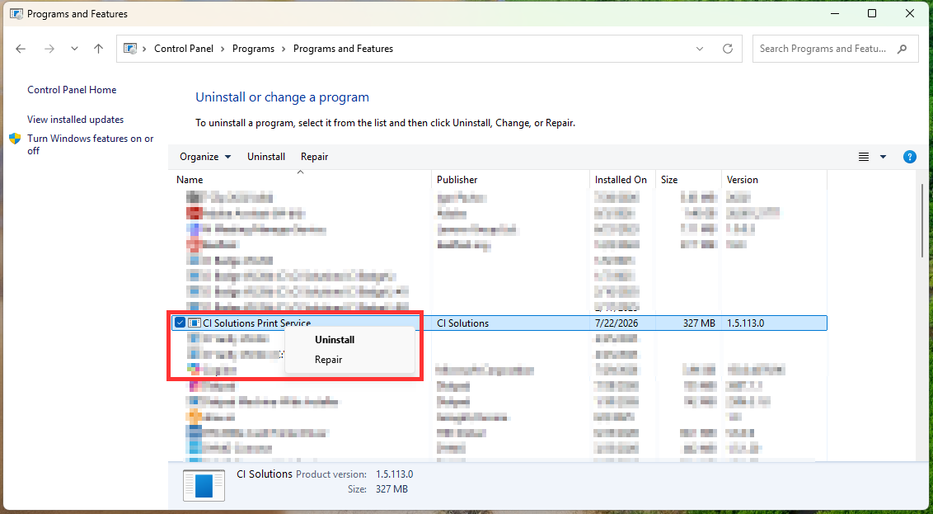Click the 327 MB size cell
The width and height of the screenshot is (933, 514).
pos(699,323)
